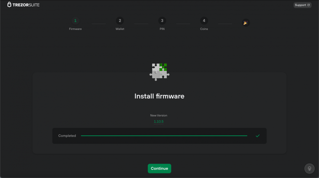Viewport: 319px width, 178px height.
Task: Click the Continue button
Action: pyautogui.click(x=159, y=169)
